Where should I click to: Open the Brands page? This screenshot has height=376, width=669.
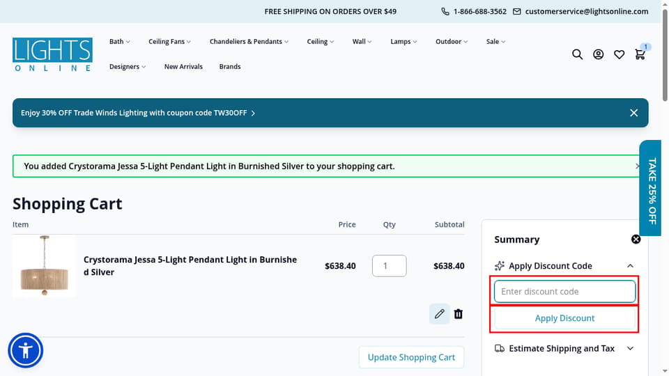point(230,67)
